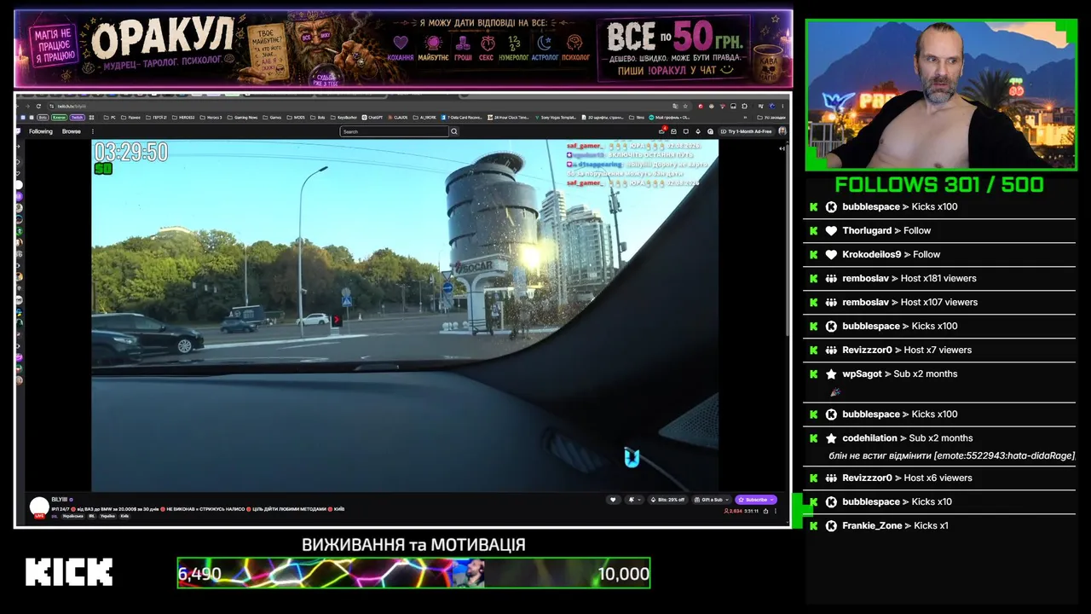Open the PC bookmark folder
The width and height of the screenshot is (1091, 614).
coord(109,118)
